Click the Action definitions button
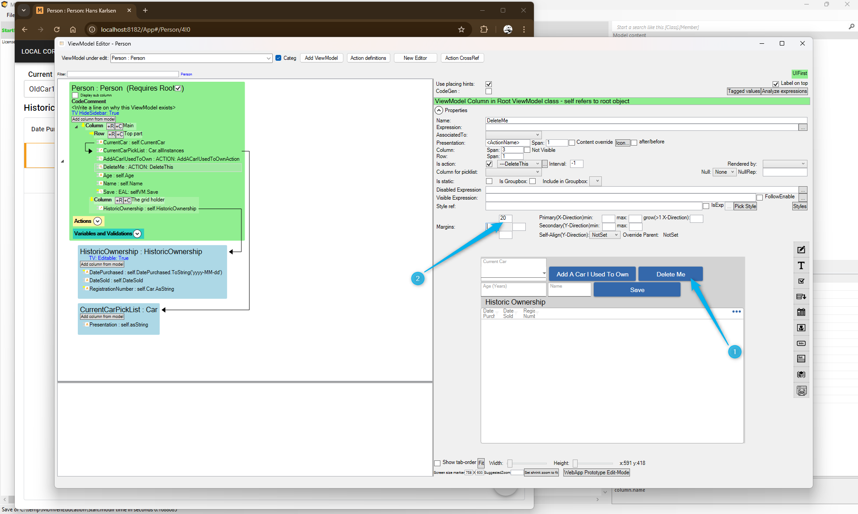 368,58
